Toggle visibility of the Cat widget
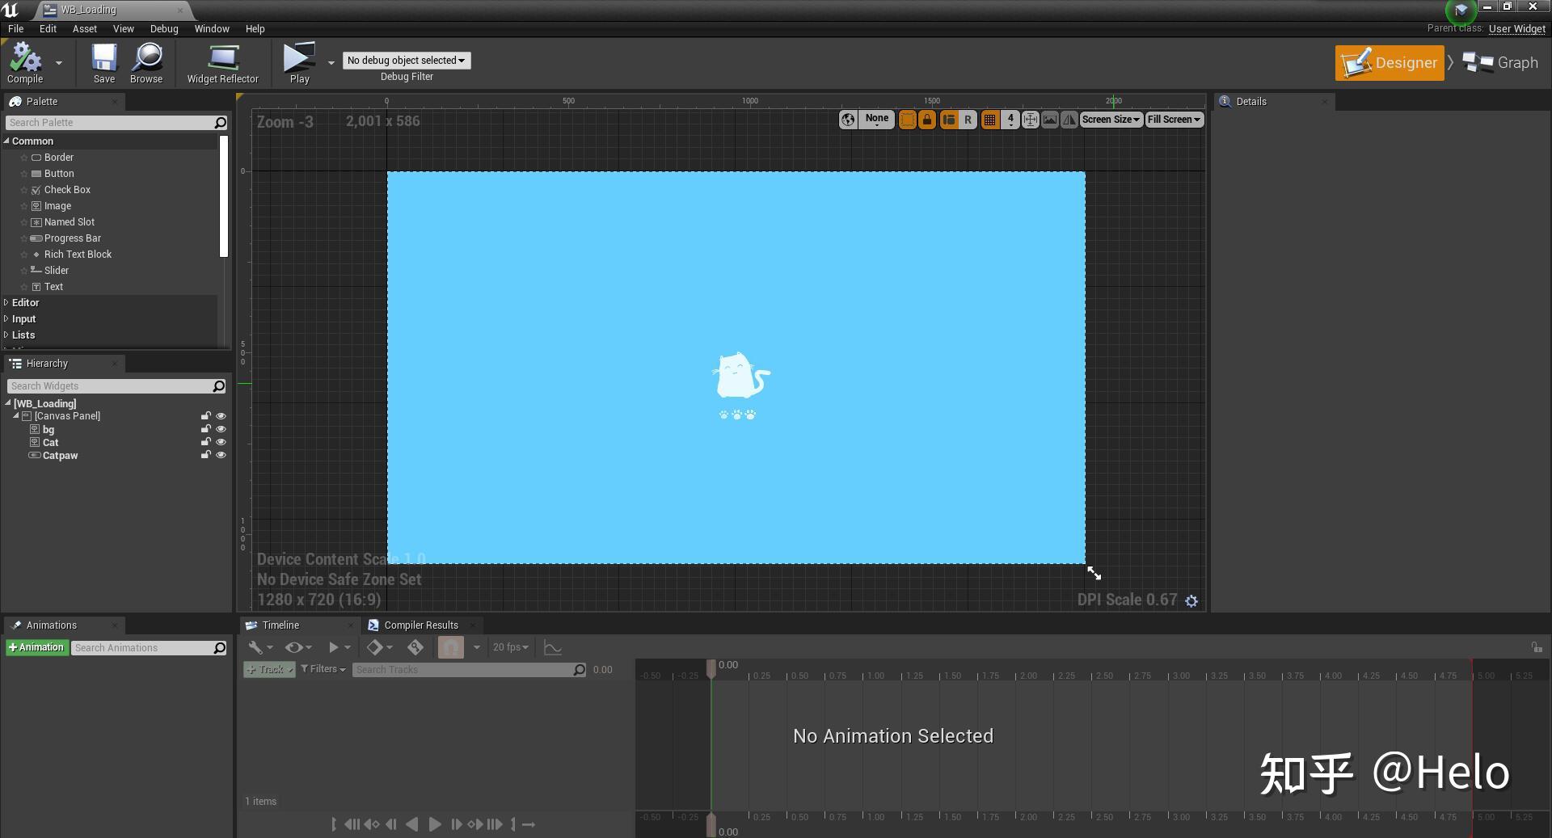The width and height of the screenshot is (1552, 838). [x=221, y=442]
